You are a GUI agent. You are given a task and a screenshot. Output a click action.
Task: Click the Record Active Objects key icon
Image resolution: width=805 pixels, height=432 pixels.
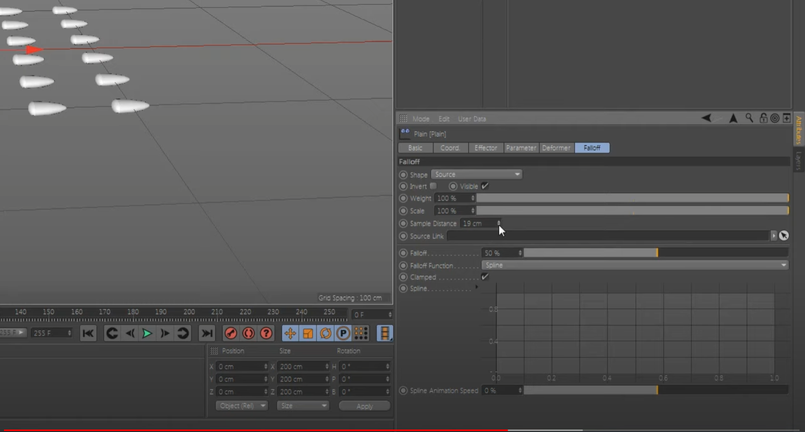click(x=230, y=333)
